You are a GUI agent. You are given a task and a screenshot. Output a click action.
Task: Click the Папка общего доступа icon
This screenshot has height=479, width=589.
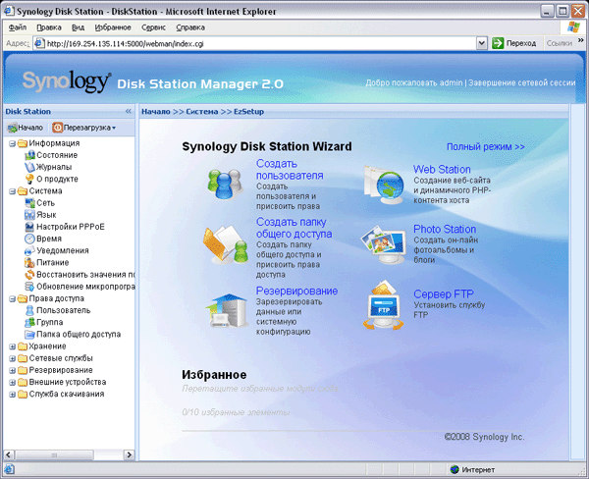click(29, 335)
